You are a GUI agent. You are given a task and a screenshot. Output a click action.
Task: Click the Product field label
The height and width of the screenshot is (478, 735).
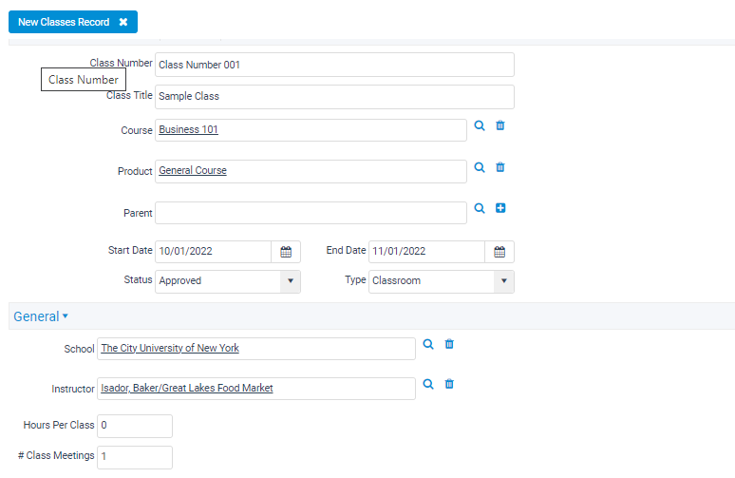[x=135, y=171]
